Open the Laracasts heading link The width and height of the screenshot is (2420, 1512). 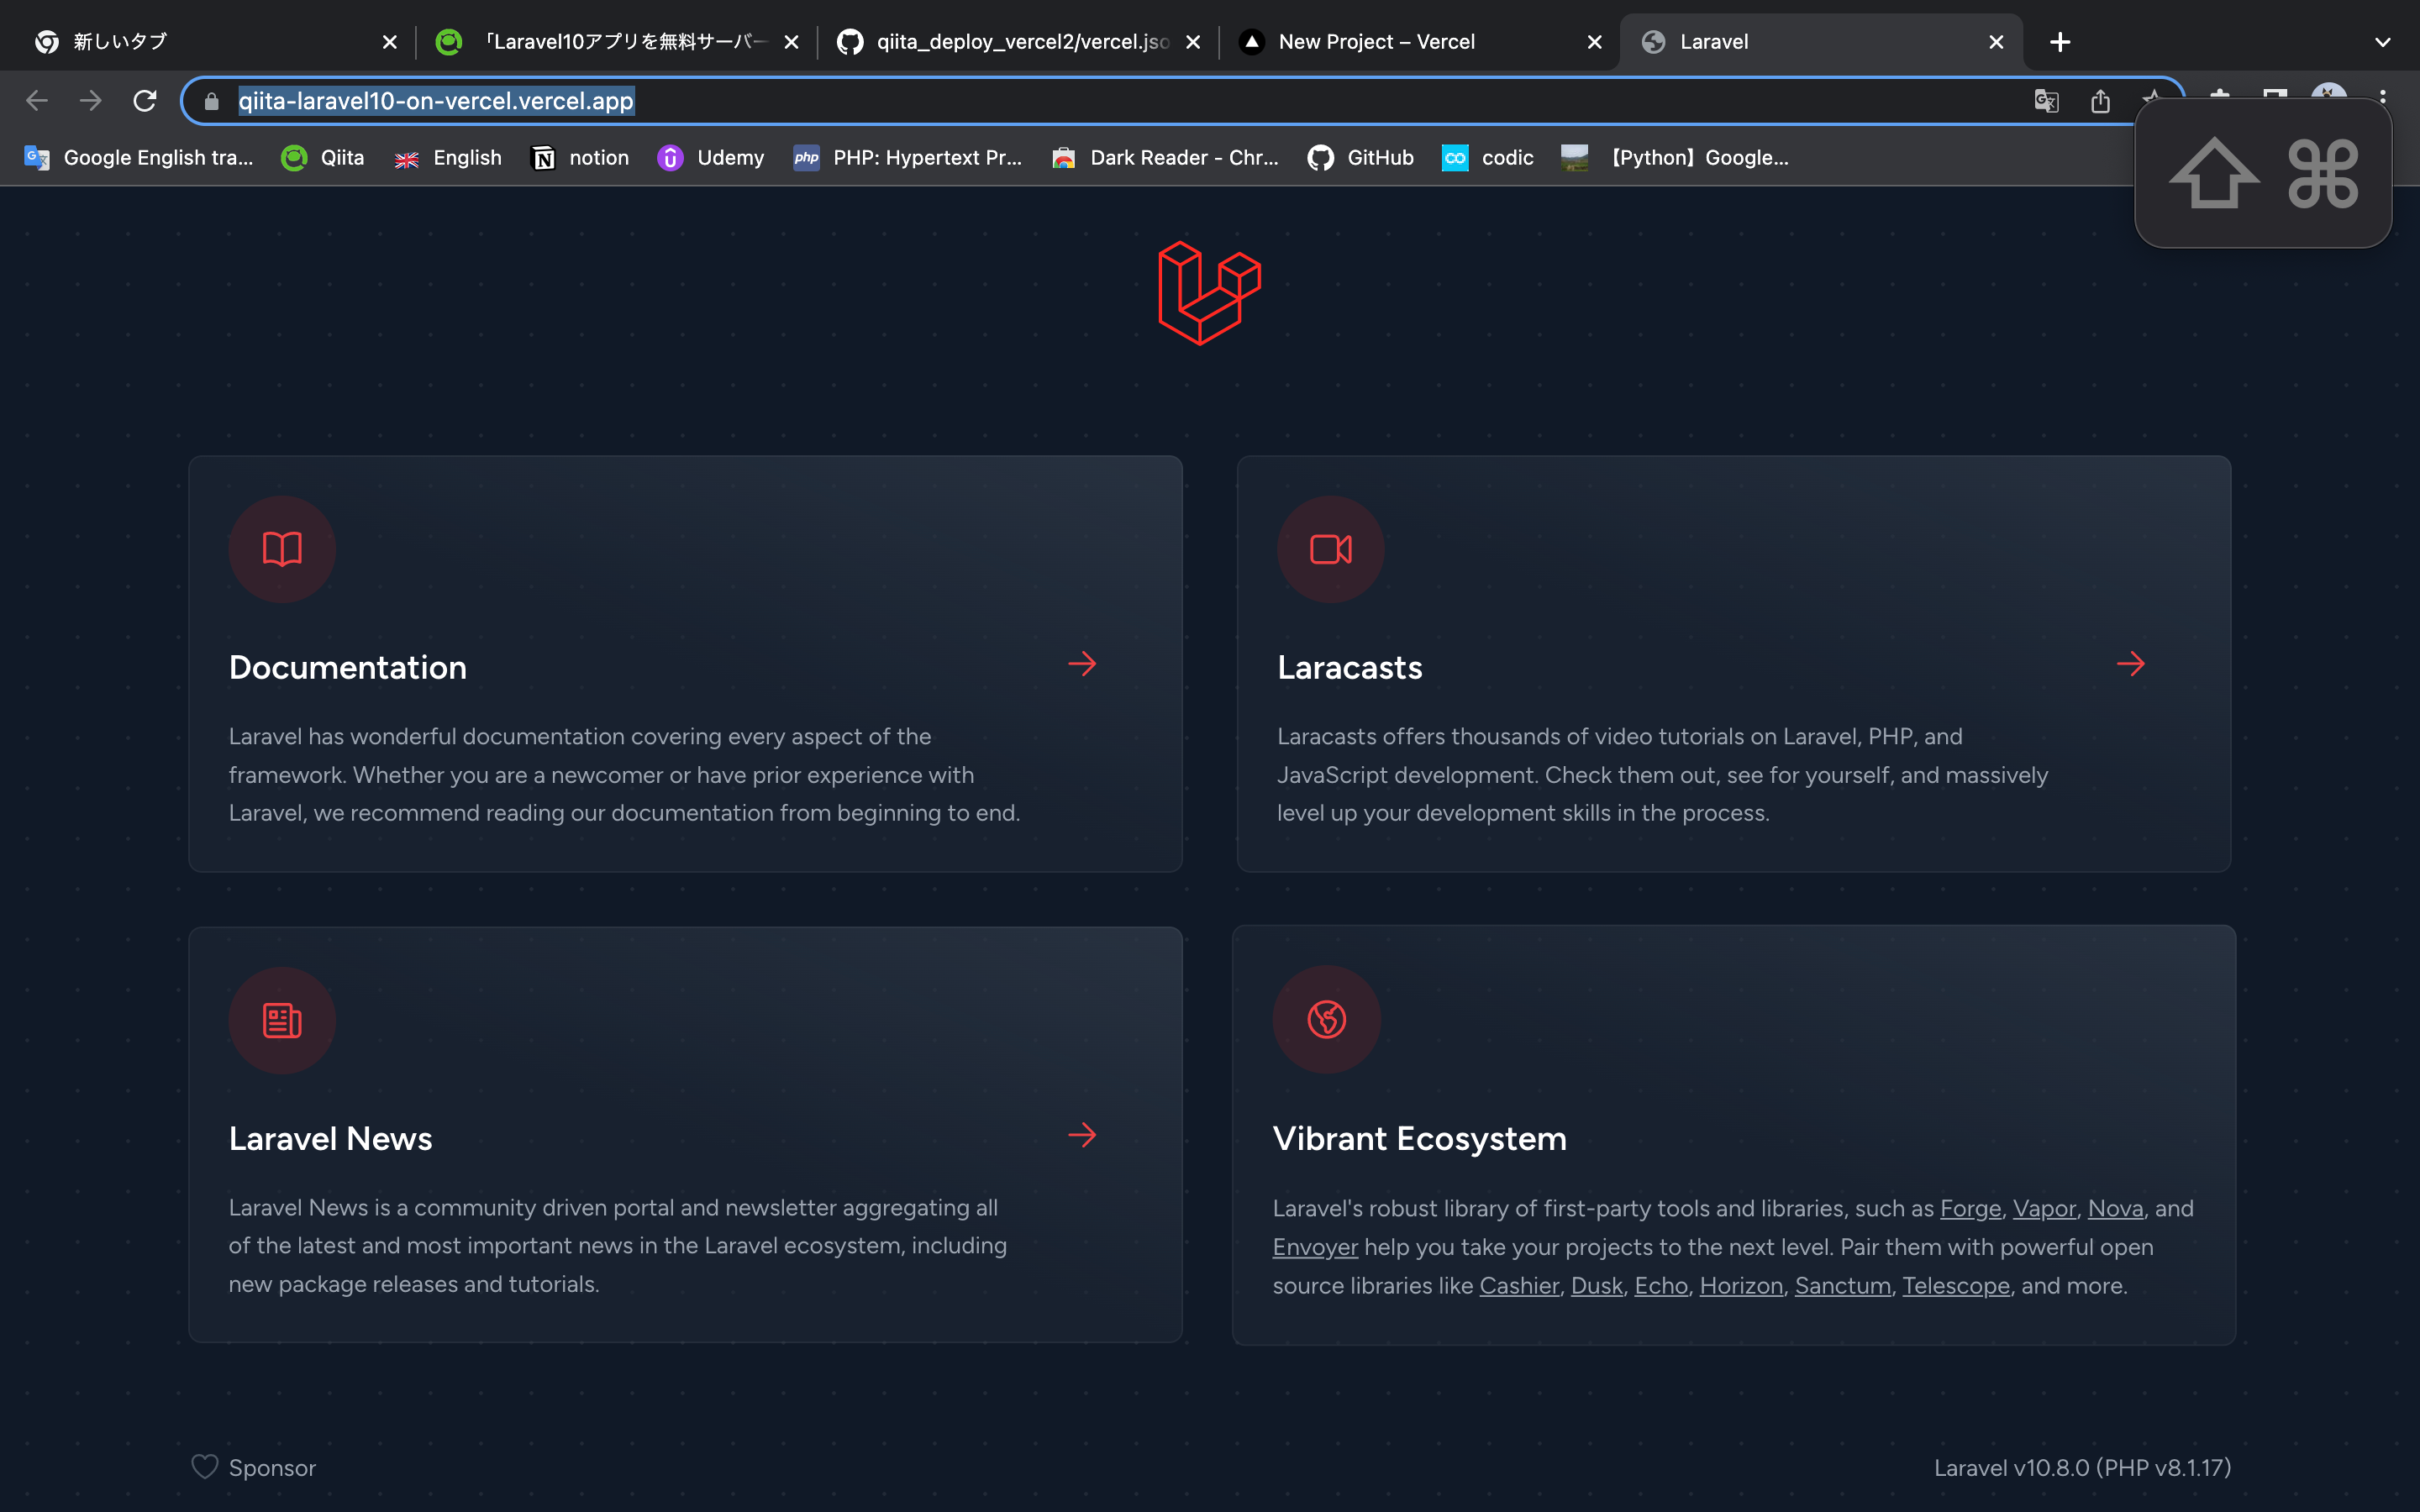pyautogui.click(x=1349, y=667)
